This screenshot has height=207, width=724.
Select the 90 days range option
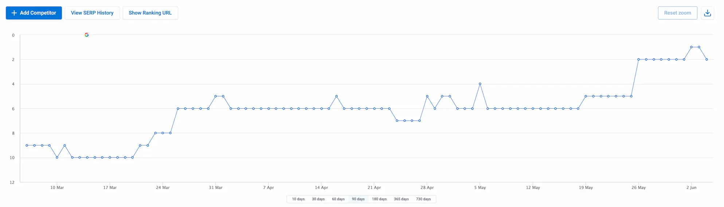click(x=358, y=199)
